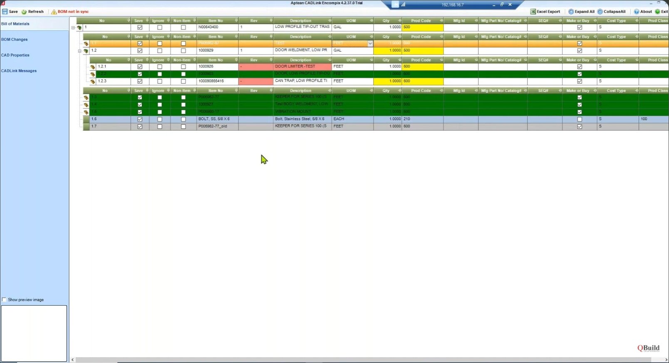Click the empty preview image box
Image resolution: width=669 pixels, height=363 pixels.
click(34, 333)
